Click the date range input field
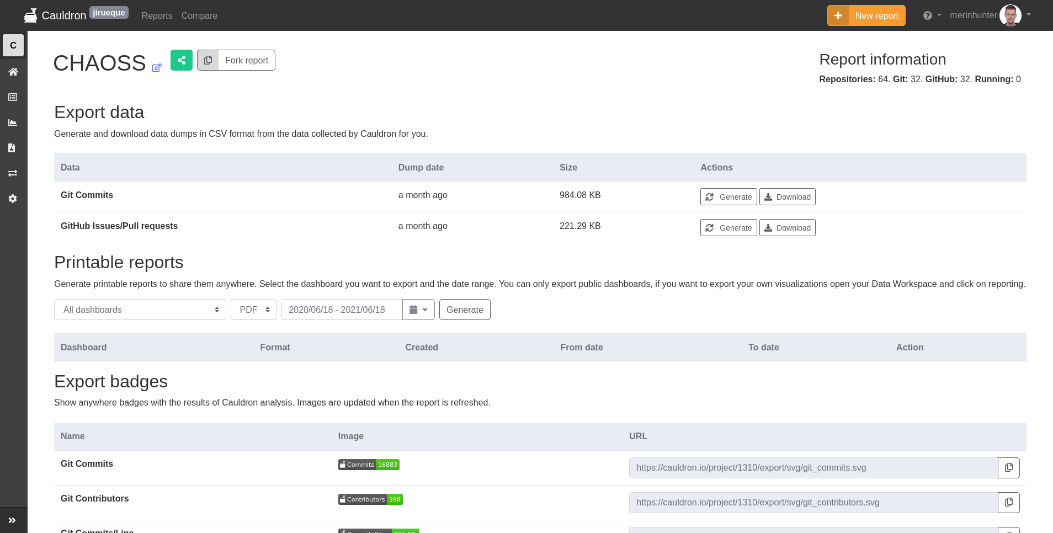Image resolution: width=1053 pixels, height=533 pixels. [x=342, y=310]
